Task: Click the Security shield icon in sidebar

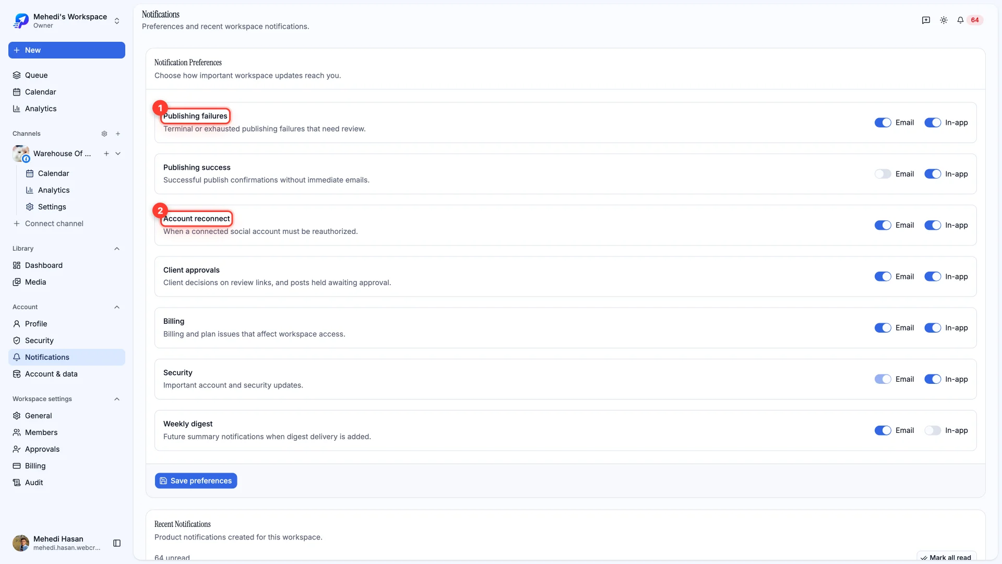Action: [x=17, y=340]
